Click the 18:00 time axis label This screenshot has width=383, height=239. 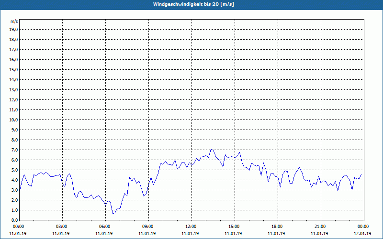pyautogui.click(x=278, y=227)
